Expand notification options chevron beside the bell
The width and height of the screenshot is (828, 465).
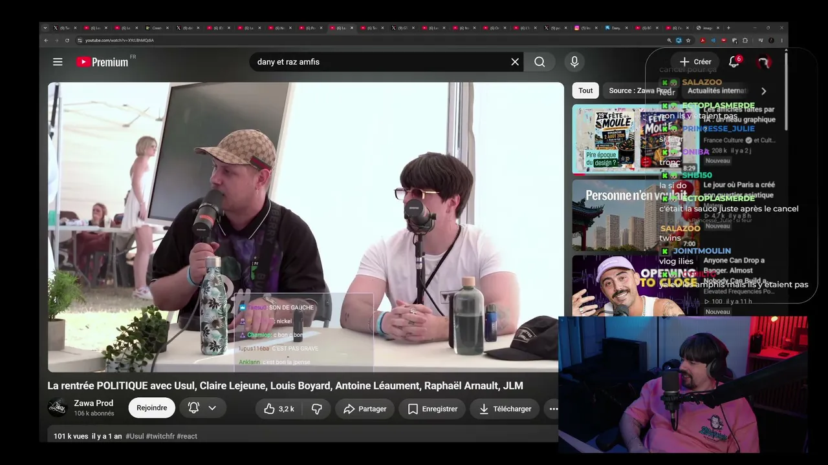coord(212,408)
